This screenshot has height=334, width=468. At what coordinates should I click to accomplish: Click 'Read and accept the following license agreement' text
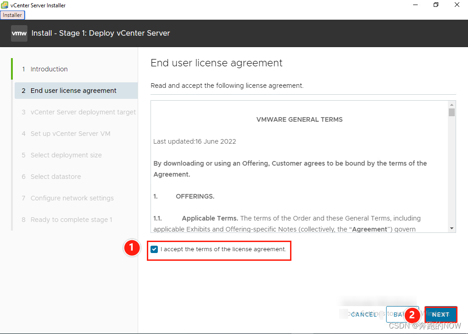pos(227,86)
